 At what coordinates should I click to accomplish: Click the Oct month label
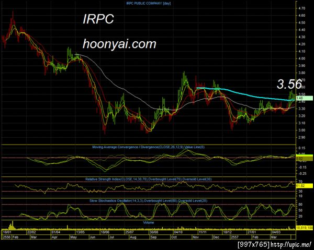(174, 237)
